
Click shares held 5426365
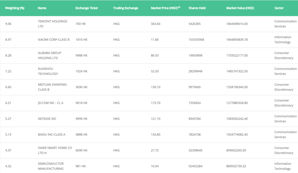(x=195, y=24)
